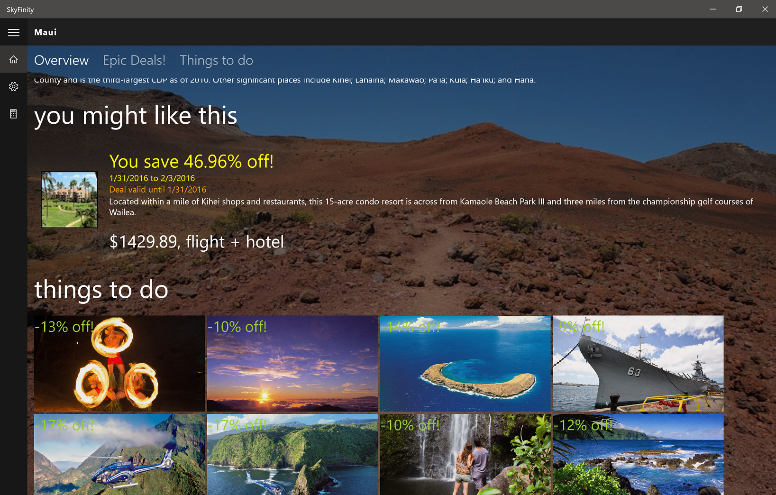776x495 pixels.
Task: Go to the Home icon in sidebar
Action: [x=14, y=59]
